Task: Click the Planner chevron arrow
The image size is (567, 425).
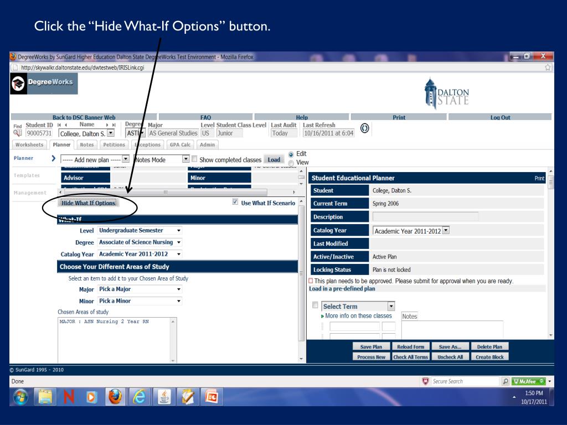Action: 54,158
